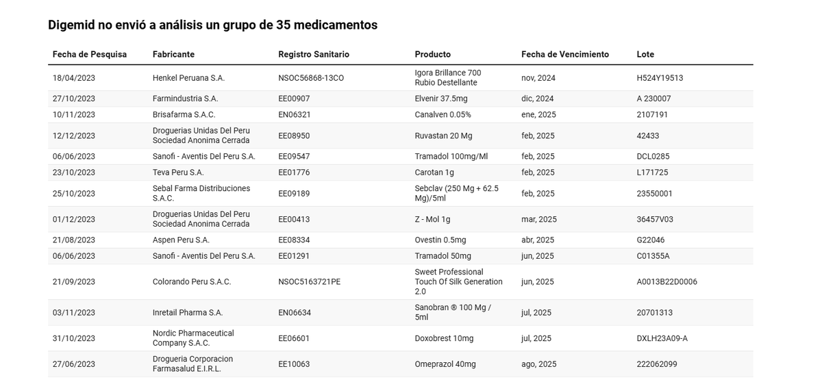Select manufacturer Nordic Pharmaceutical Company S.A.C.
Screen dimensions: 822x380
193,338
